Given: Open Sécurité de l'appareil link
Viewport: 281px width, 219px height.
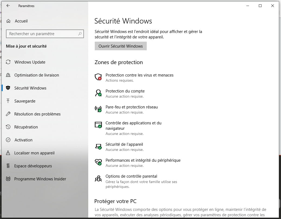Looking at the screenshot, I should click(124, 144).
